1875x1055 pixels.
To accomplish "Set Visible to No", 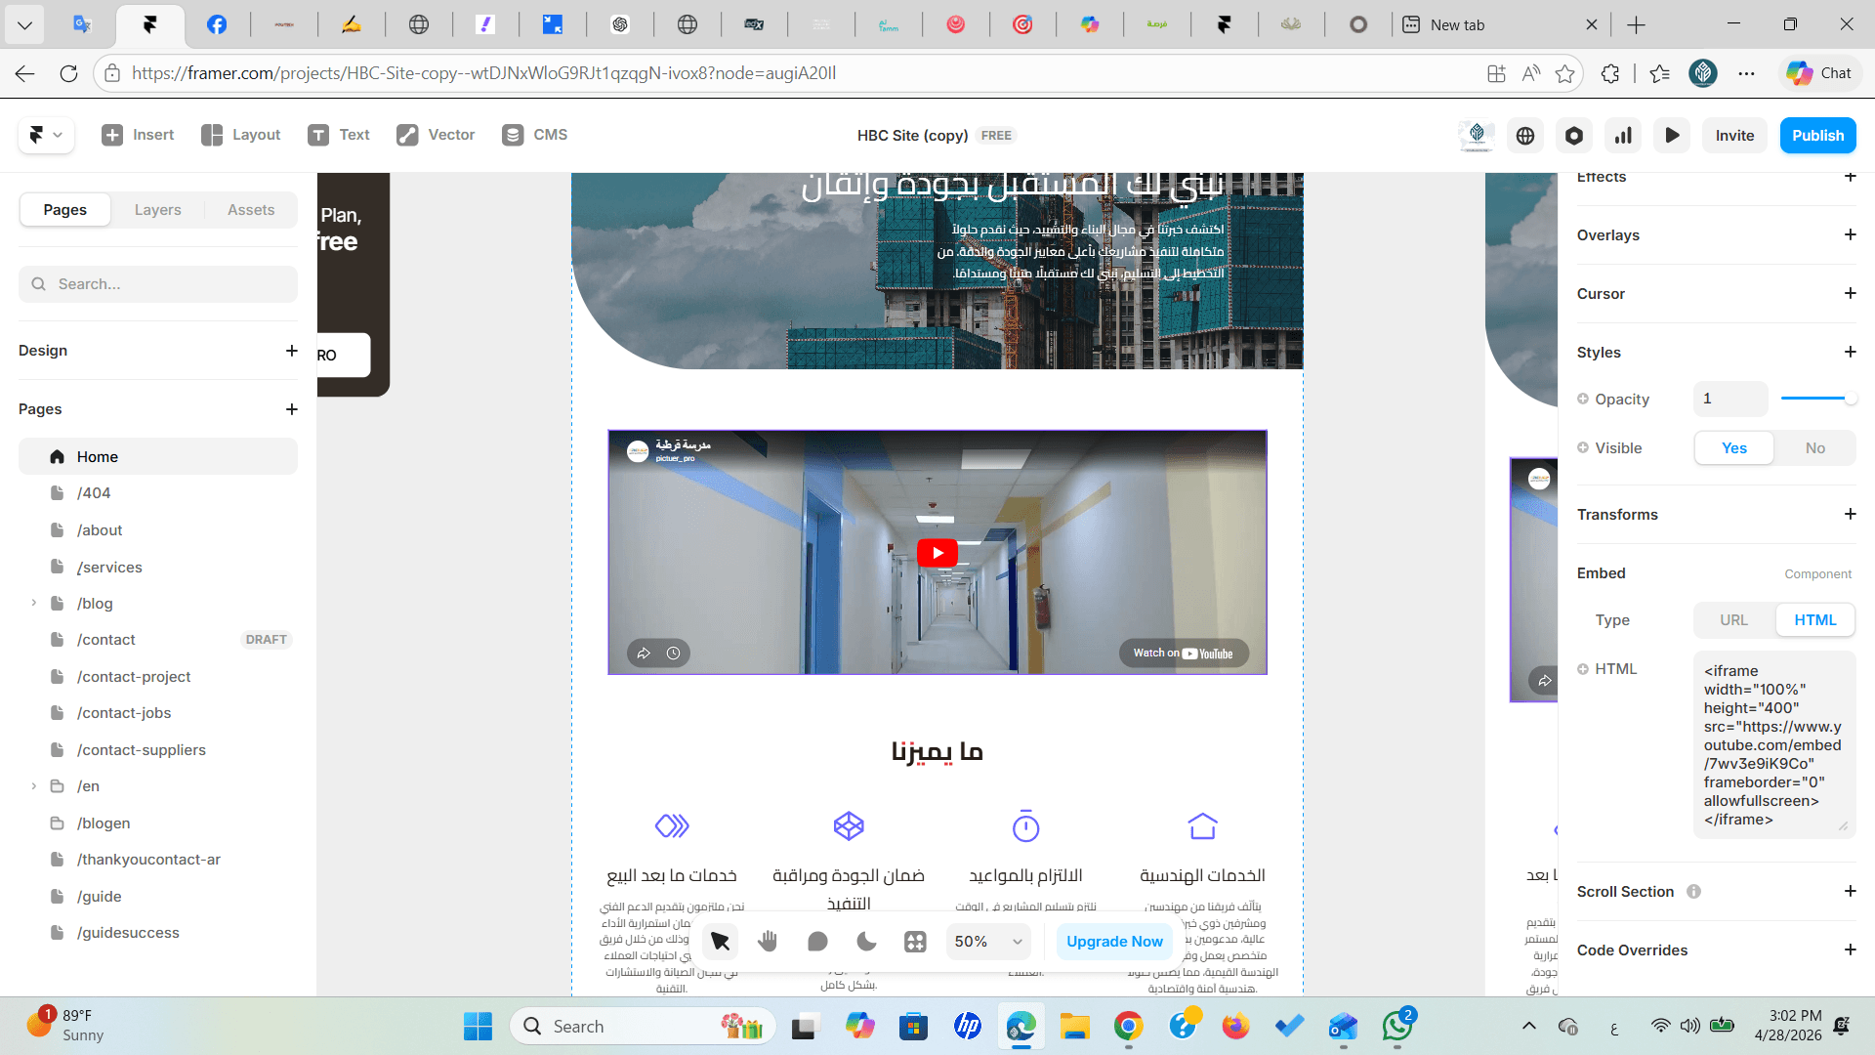I will [1814, 448].
